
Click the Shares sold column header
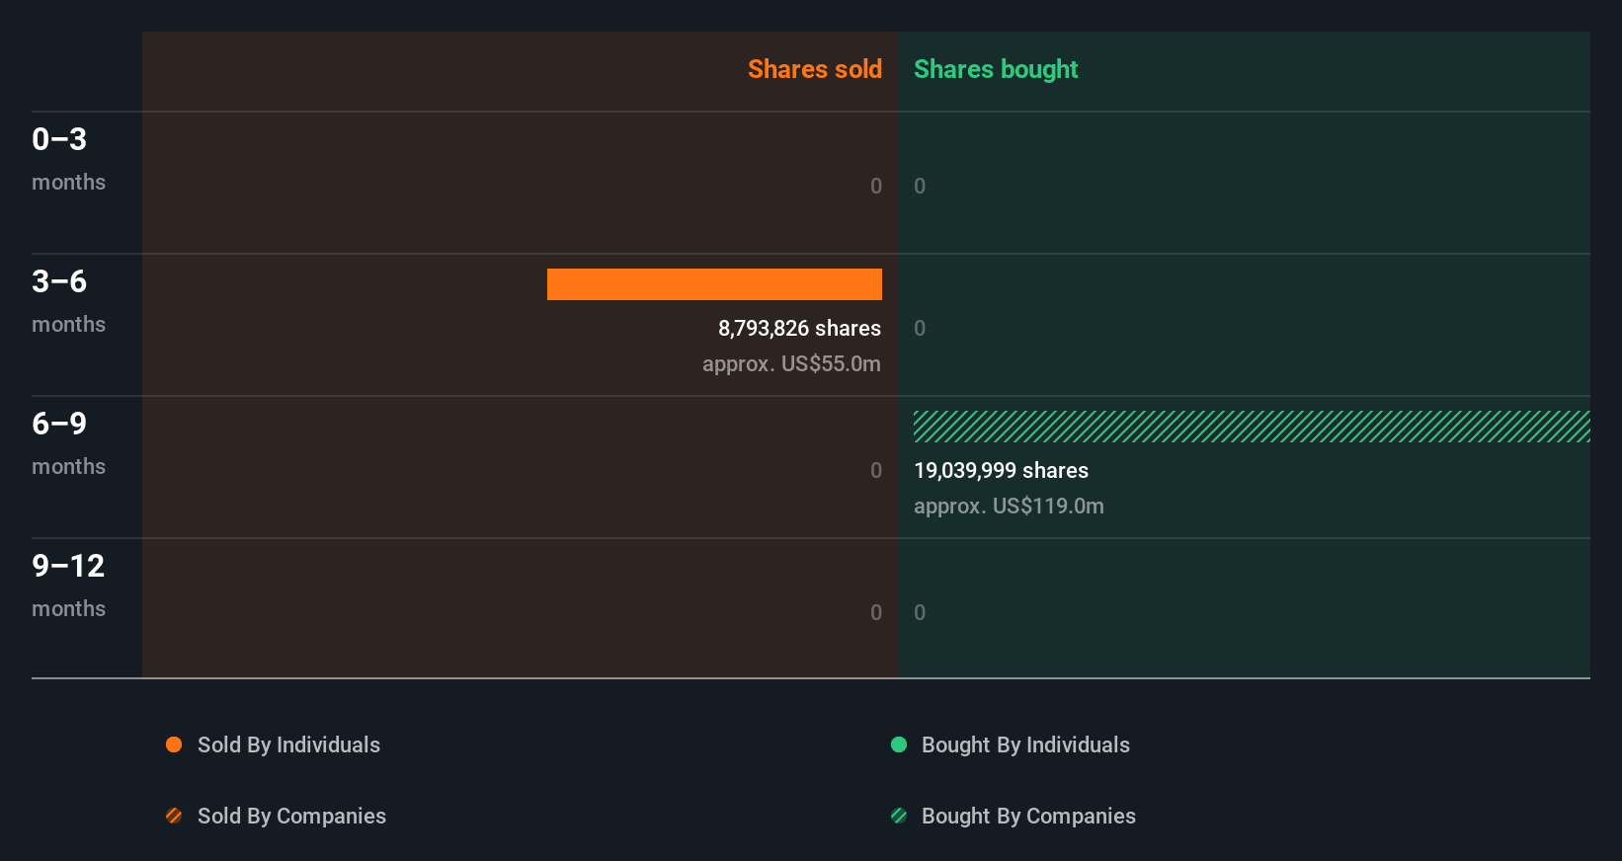[815, 69]
